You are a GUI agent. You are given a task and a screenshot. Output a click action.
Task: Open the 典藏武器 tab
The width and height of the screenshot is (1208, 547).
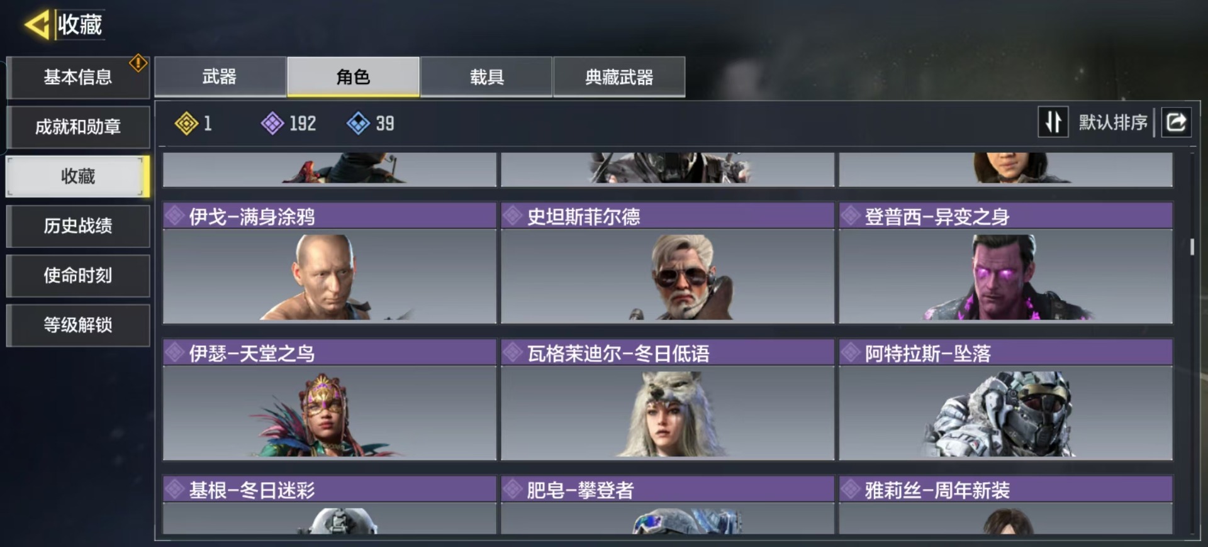tap(619, 77)
